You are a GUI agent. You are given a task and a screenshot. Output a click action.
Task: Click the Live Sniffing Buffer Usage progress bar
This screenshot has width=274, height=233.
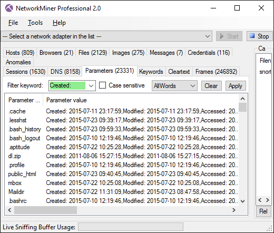click(x=131, y=227)
